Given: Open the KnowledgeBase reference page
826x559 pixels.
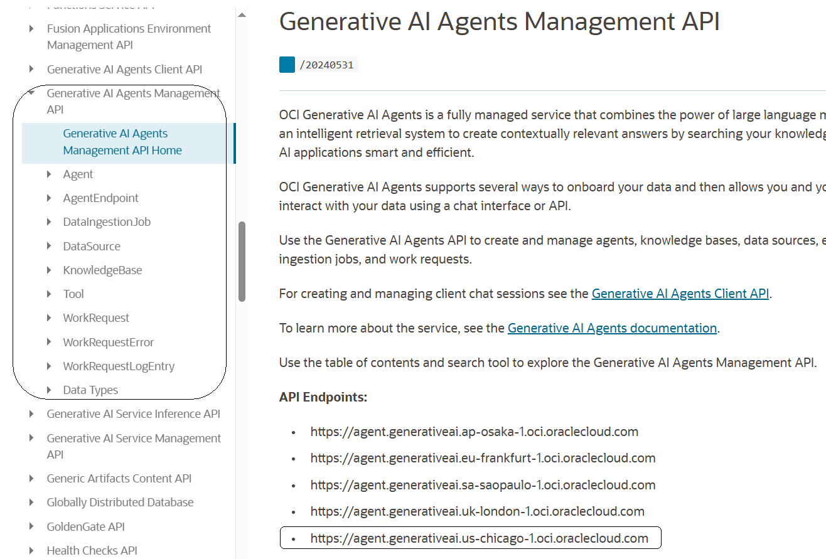Looking at the screenshot, I should pyautogui.click(x=102, y=270).
